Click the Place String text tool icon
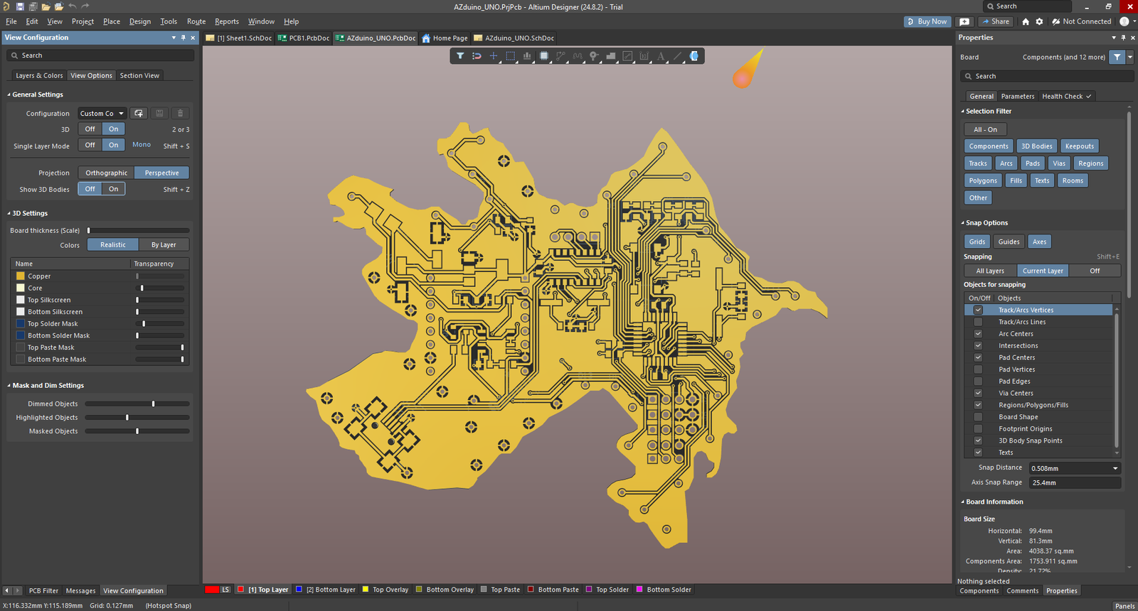The width and height of the screenshot is (1138, 611). point(661,56)
